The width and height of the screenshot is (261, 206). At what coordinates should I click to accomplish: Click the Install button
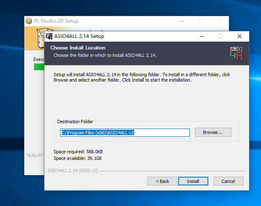[x=193, y=181]
